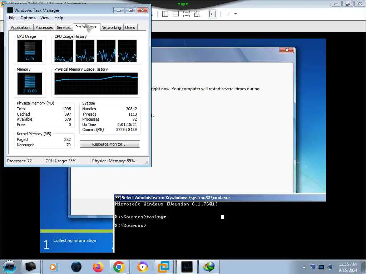Click the Resource Monitor button
This screenshot has width=366, height=274.
pyautogui.click(x=110, y=144)
